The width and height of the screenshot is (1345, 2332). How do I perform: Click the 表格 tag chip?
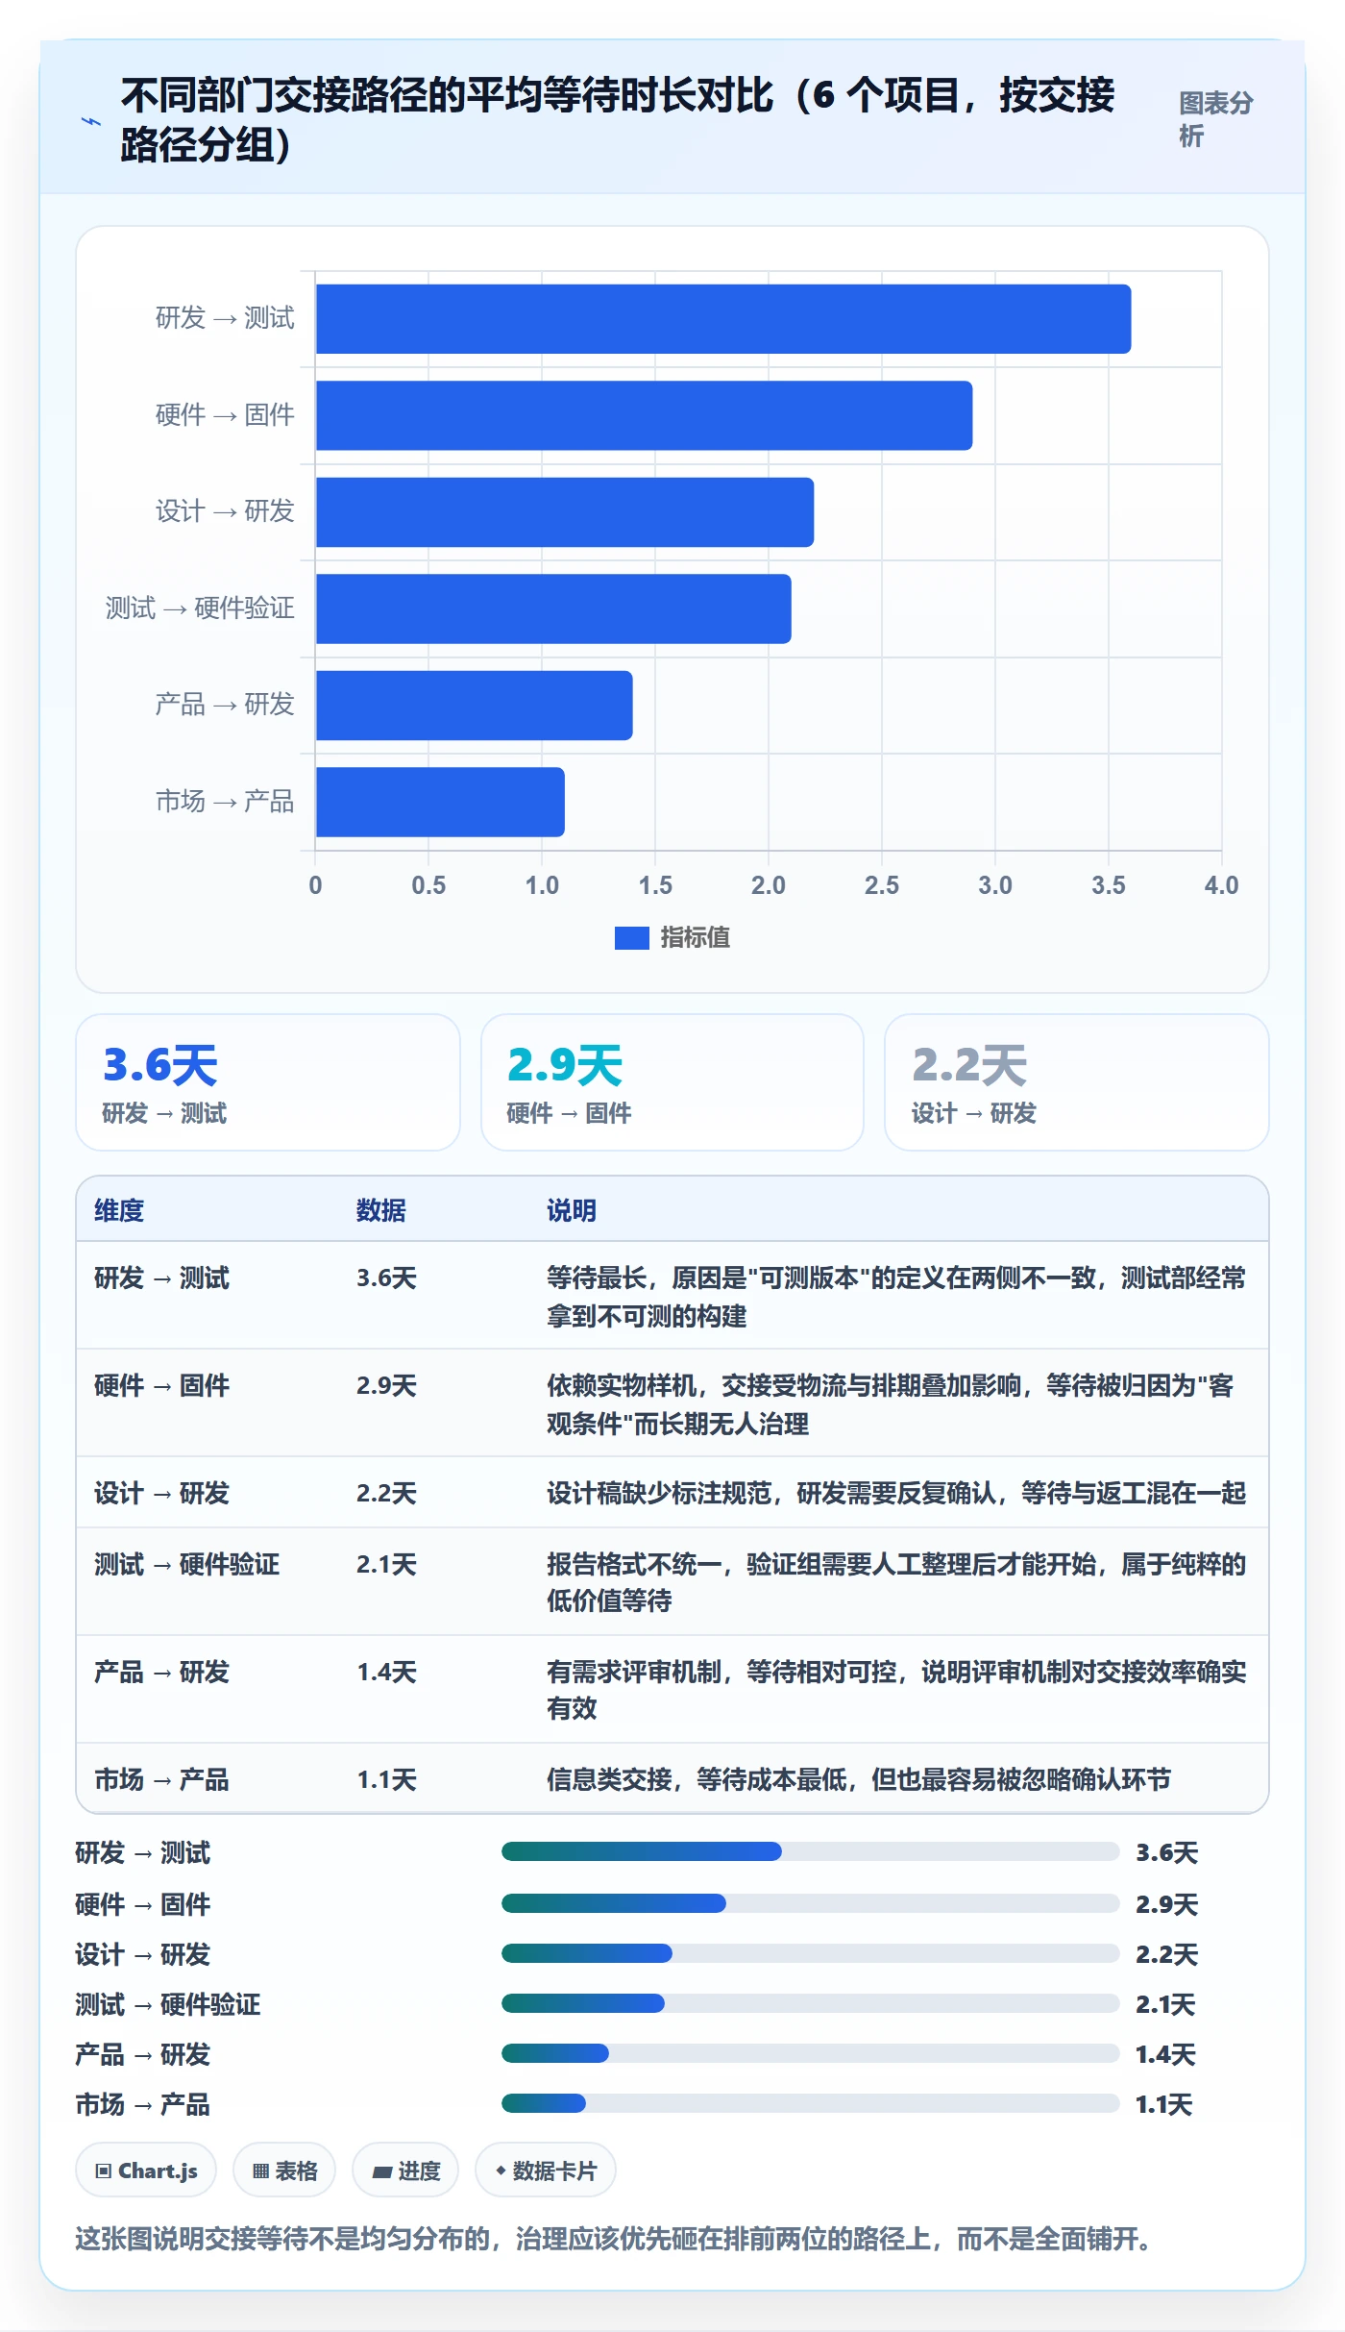(284, 2171)
